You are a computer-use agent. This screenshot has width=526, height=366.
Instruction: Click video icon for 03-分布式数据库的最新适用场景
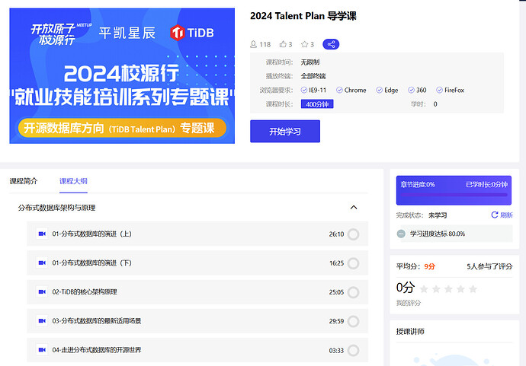point(42,321)
